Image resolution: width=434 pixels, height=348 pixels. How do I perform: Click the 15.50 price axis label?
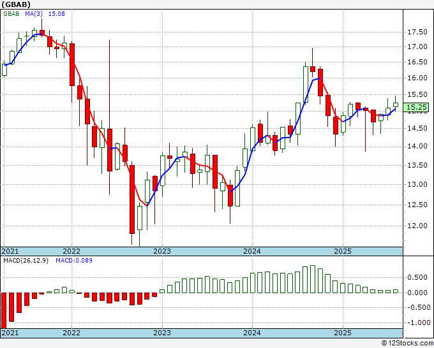(x=417, y=94)
